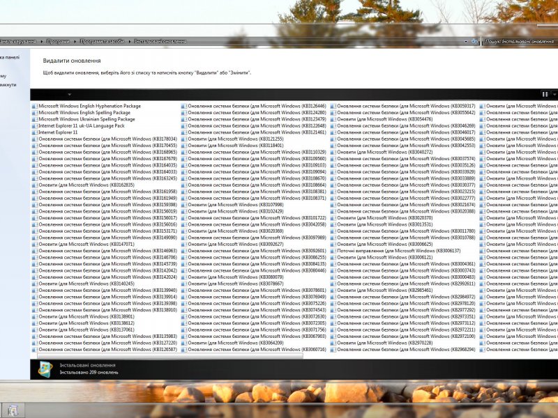Select update KB3118401
This screenshot has height=418, width=558.
click(236, 146)
